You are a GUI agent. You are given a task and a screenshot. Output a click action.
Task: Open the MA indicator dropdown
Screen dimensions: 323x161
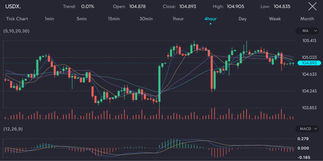click(307, 31)
